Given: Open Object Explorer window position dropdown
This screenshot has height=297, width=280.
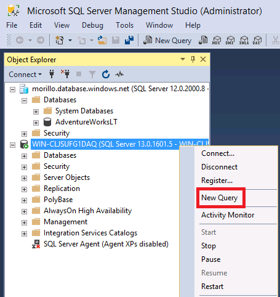Looking at the screenshot, I should pyautogui.click(x=183, y=59).
